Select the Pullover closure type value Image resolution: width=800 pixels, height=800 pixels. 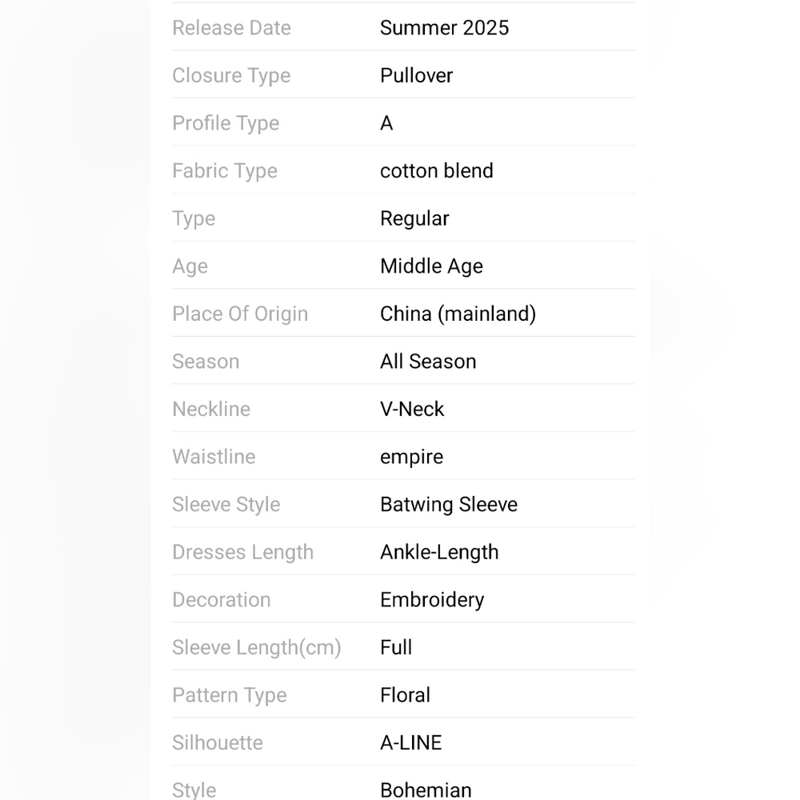click(x=416, y=75)
